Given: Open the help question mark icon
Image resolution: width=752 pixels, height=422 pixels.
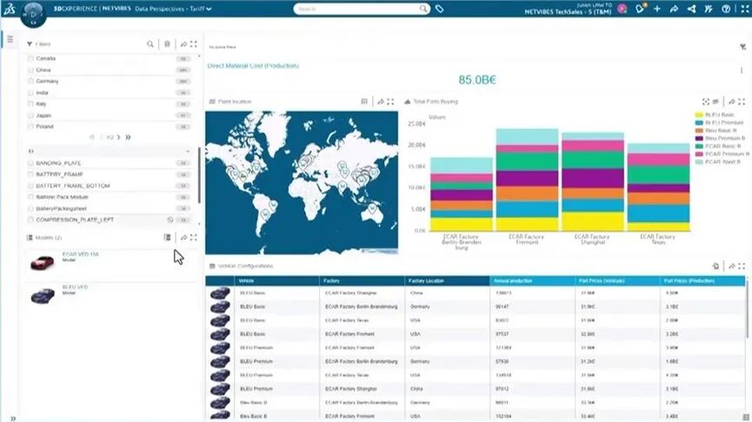Looking at the screenshot, I should (x=726, y=9).
